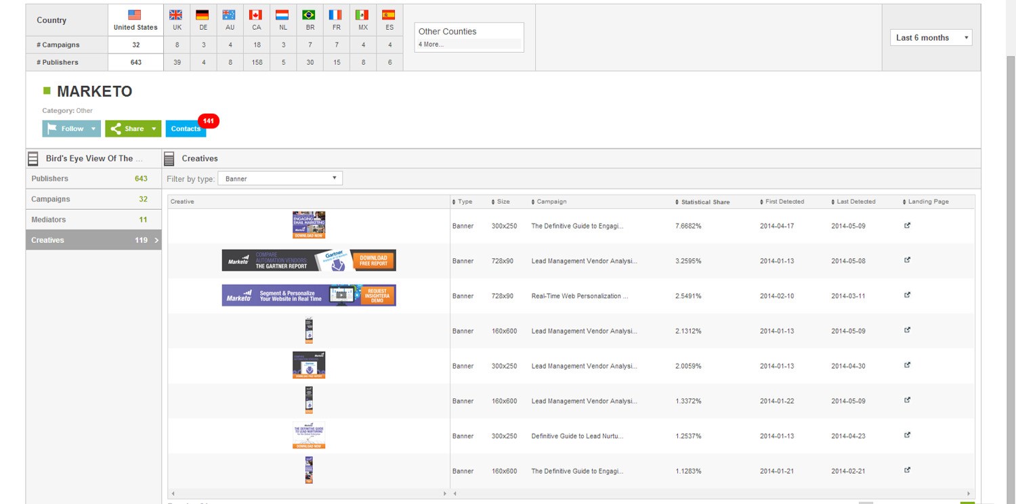This screenshot has height=504, width=1016.
Task: Select the Brazil (BR) flag
Action: coord(309,14)
